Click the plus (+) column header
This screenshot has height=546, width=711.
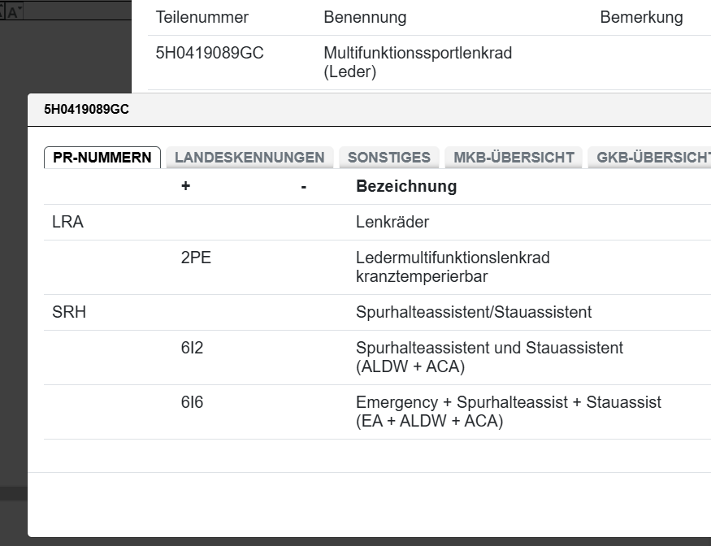point(185,186)
